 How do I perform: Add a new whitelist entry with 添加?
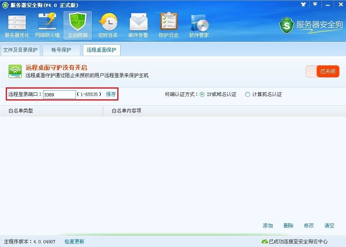[268, 225]
